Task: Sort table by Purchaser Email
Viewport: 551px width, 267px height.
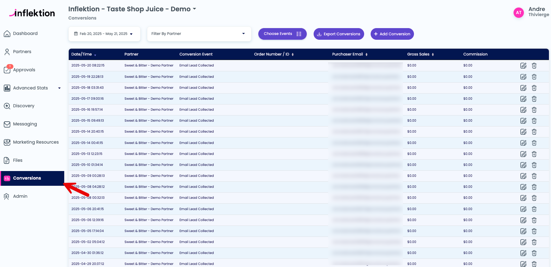Action: pos(350,54)
